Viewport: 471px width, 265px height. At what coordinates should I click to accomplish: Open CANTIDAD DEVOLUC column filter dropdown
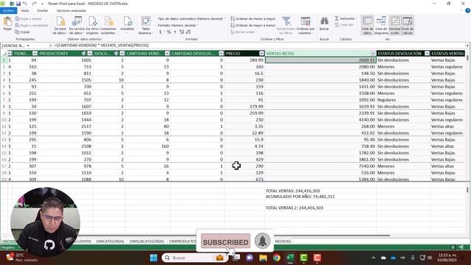(x=221, y=54)
